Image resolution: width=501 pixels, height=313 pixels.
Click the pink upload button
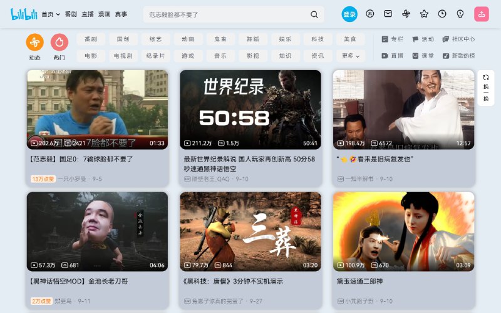[481, 14]
